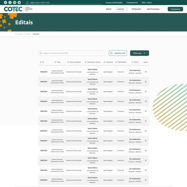Click the highlighted last breadcrumb item
Screen dimensions: 187x187
click(x=36, y=34)
